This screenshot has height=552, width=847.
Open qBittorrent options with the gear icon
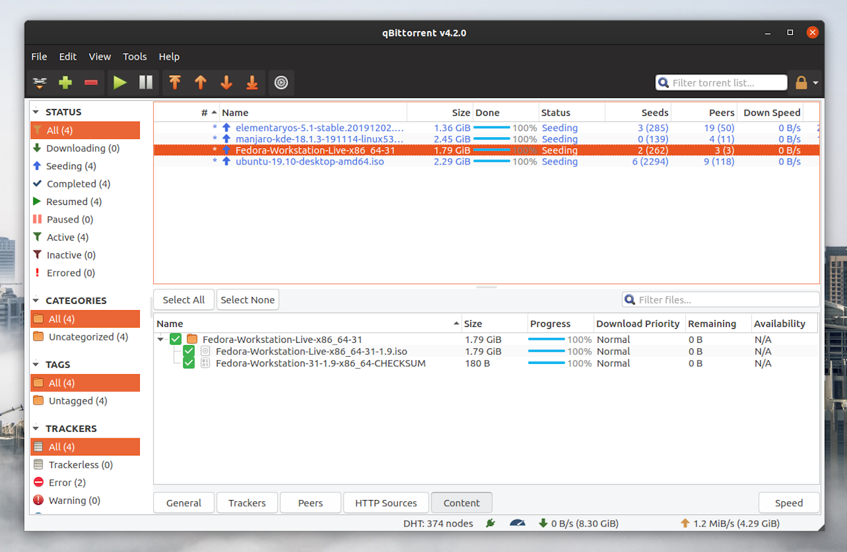coord(281,82)
